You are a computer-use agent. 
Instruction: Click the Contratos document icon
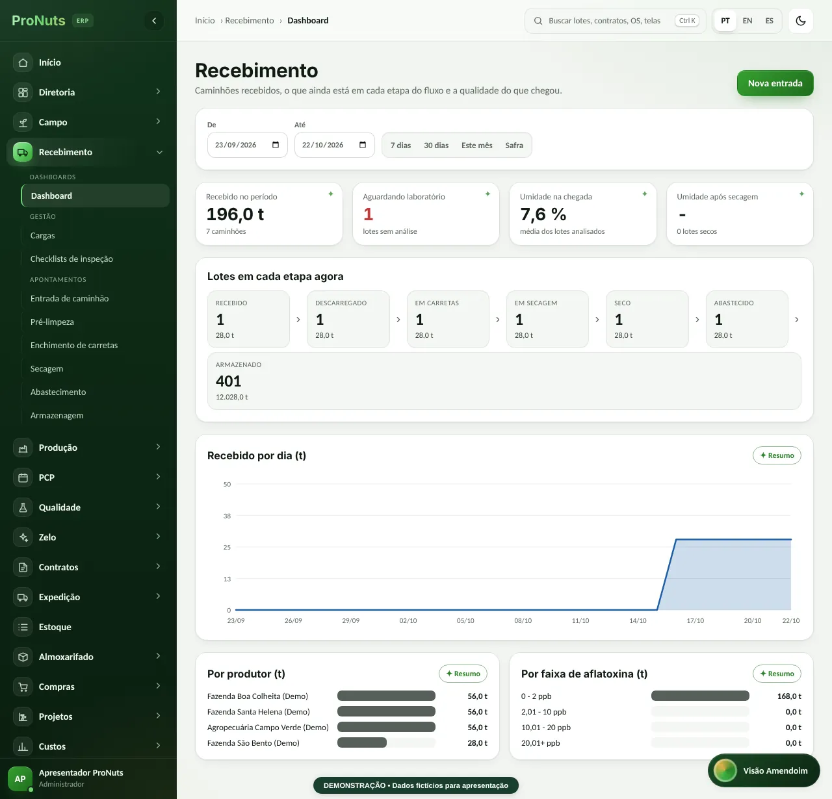[23, 567]
